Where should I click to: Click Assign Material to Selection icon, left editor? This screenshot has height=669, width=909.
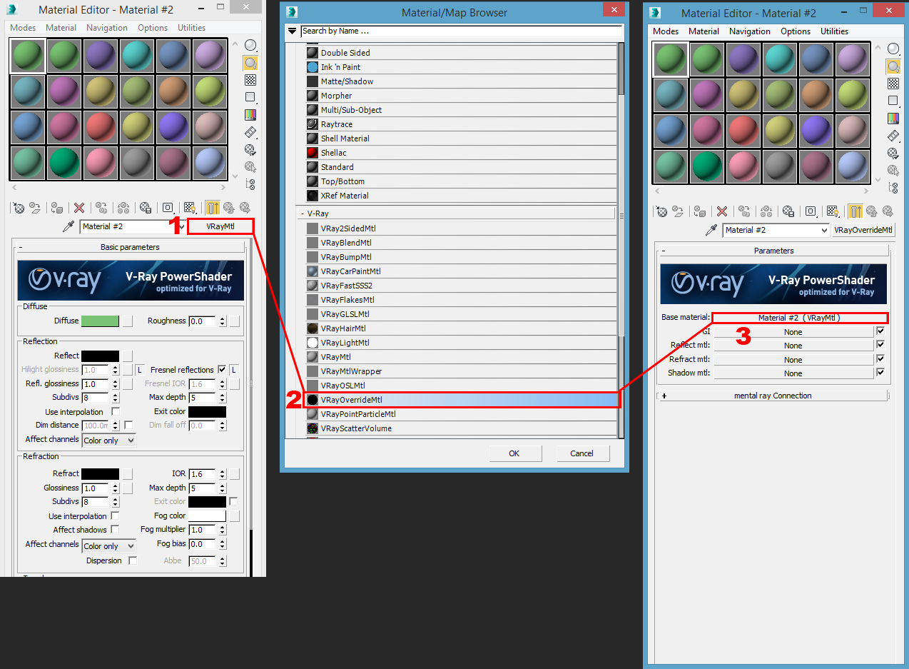pos(57,208)
